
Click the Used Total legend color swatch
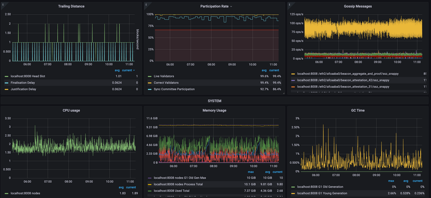click(x=150, y=191)
